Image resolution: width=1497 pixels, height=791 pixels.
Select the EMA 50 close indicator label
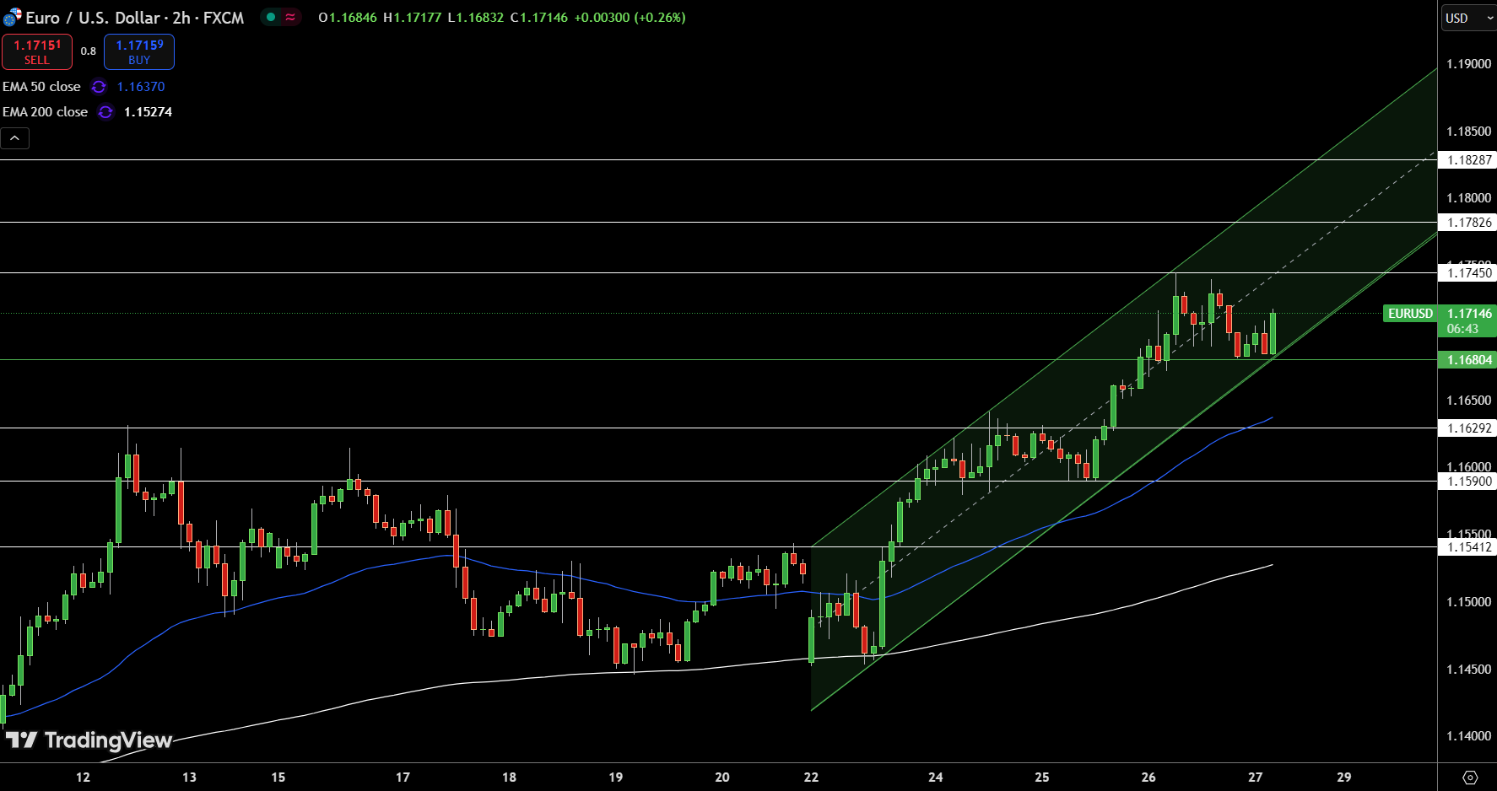click(41, 87)
